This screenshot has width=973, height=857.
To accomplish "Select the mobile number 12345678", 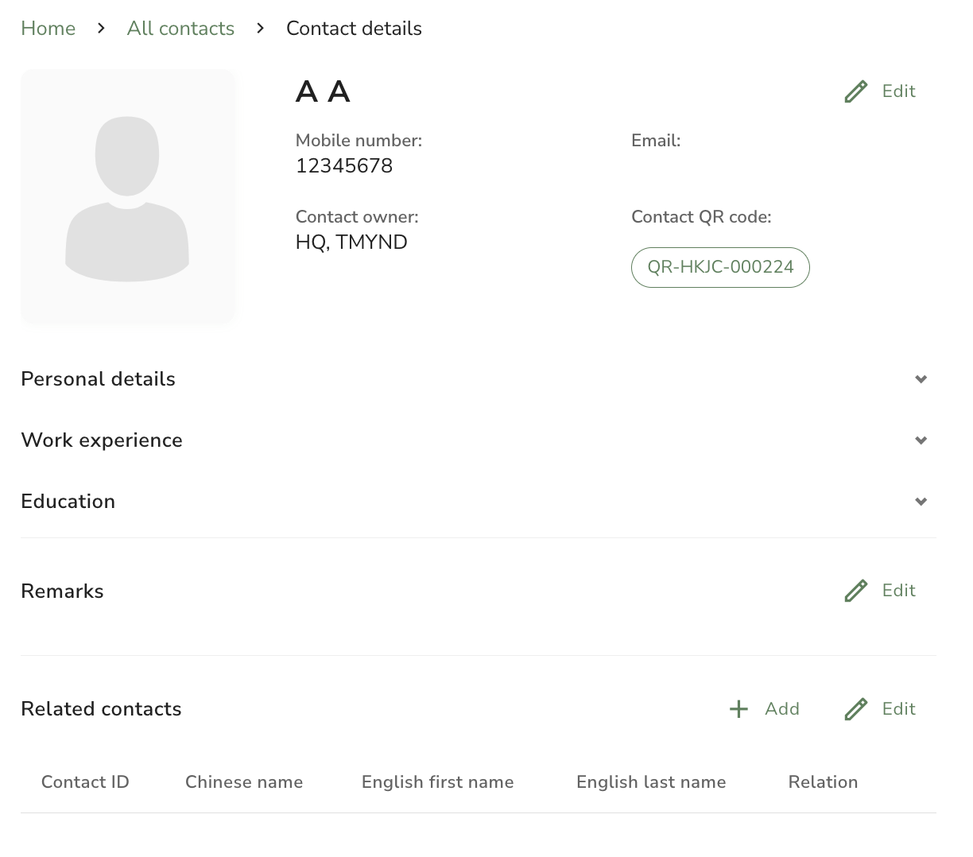I will click(x=344, y=166).
